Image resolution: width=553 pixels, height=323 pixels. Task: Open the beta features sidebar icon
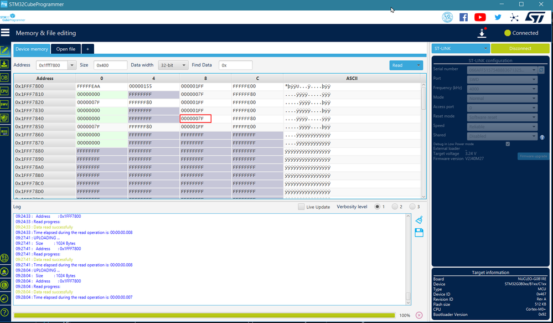(x=4, y=271)
